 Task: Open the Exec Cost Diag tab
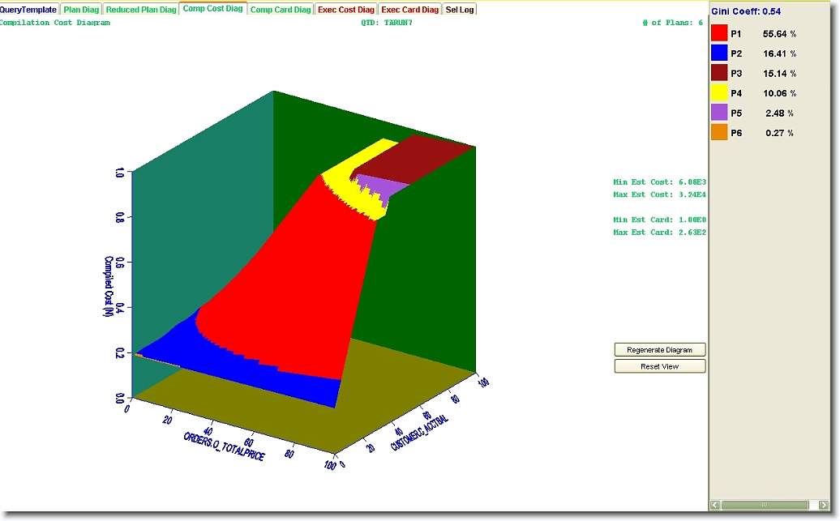click(346, 10)
